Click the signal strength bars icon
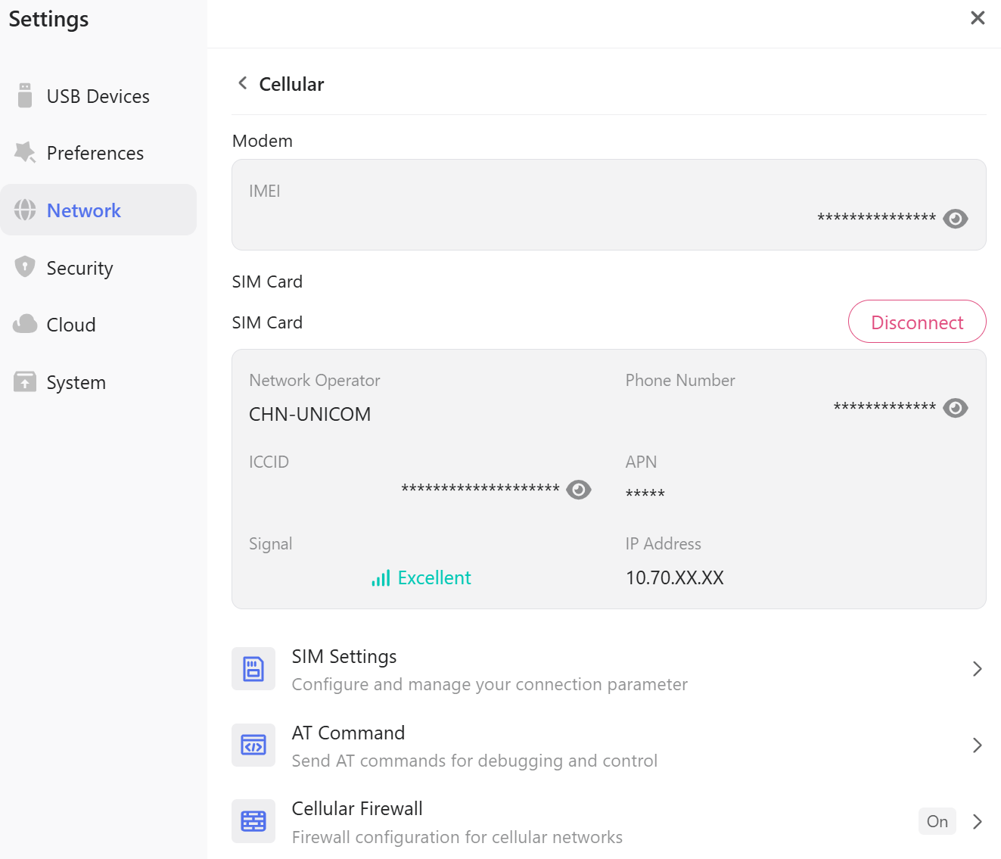Screen dimensions: 1001x859 [x=381, y=578]
